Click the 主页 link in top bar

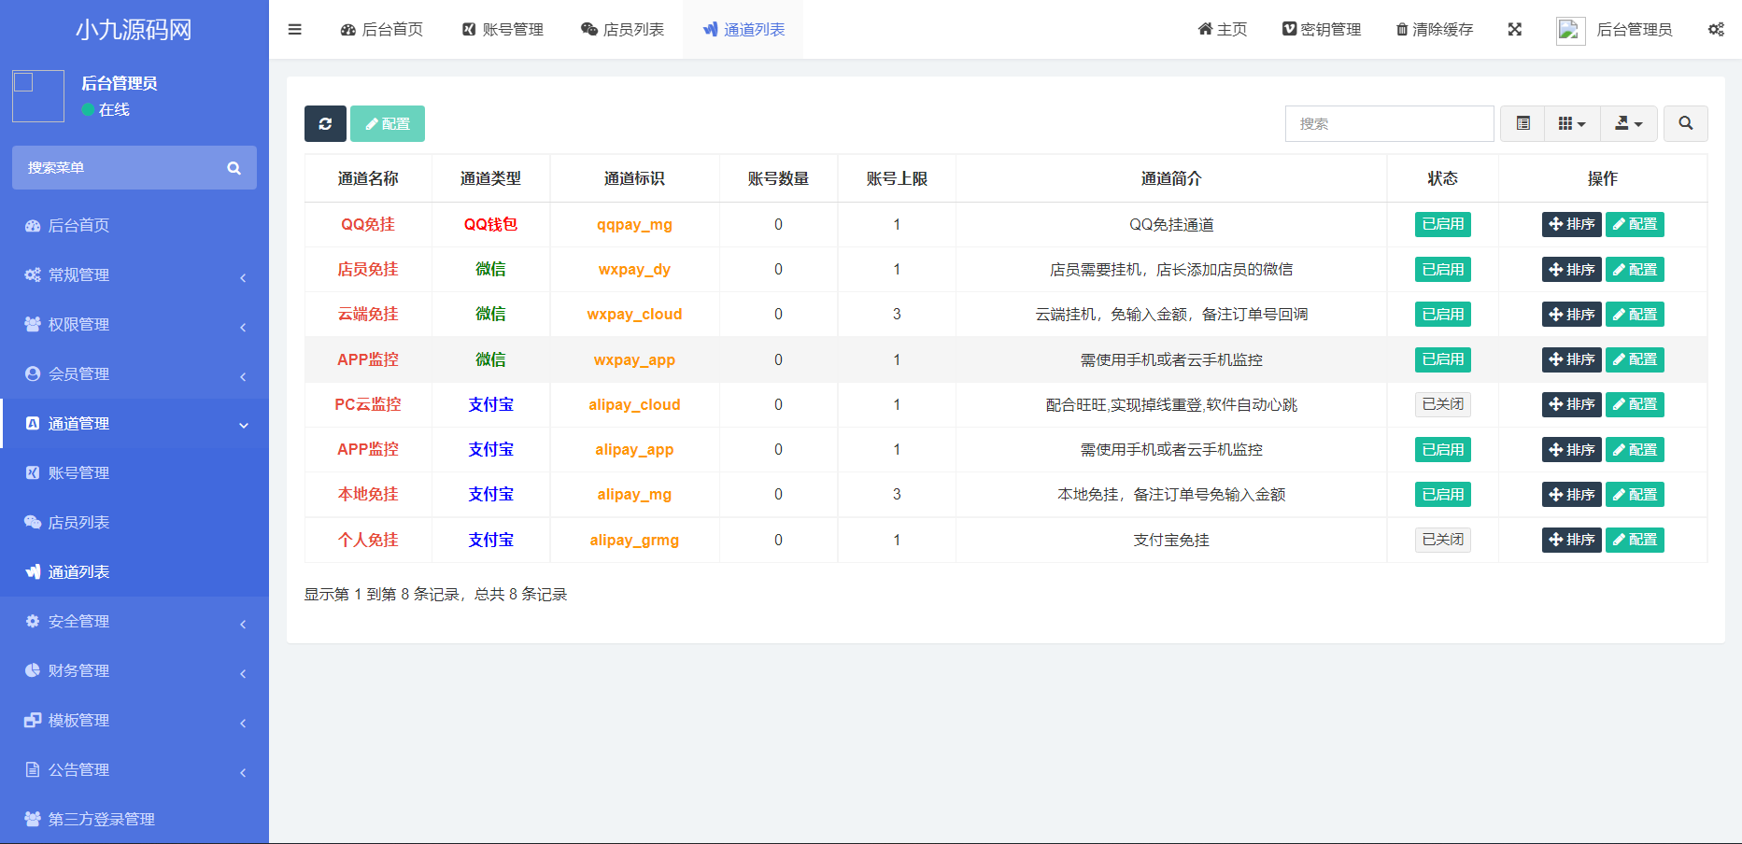pos(1222,30)
